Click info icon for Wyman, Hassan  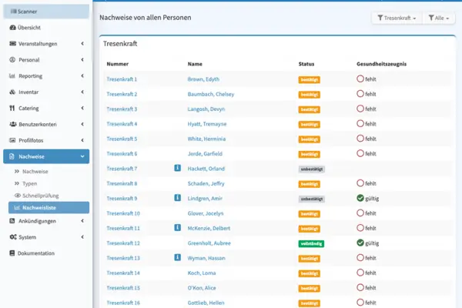click(x=177, y=257)
